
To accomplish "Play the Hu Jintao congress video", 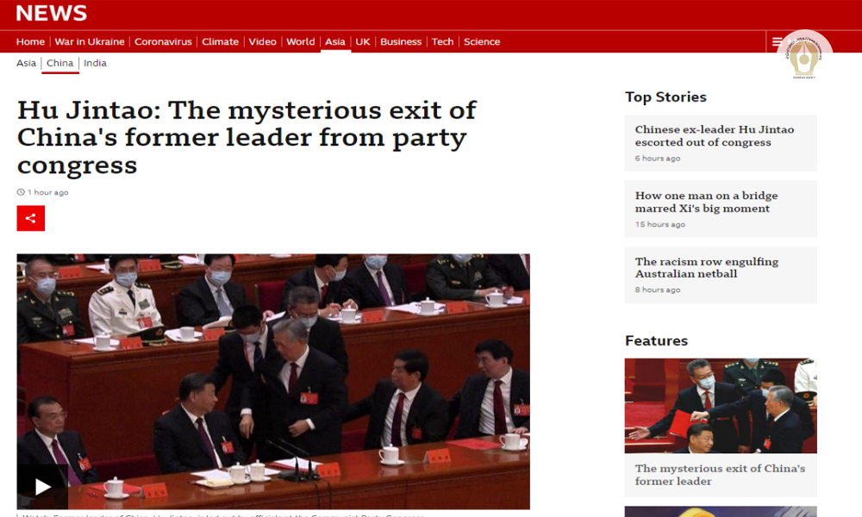I will 42,487.
